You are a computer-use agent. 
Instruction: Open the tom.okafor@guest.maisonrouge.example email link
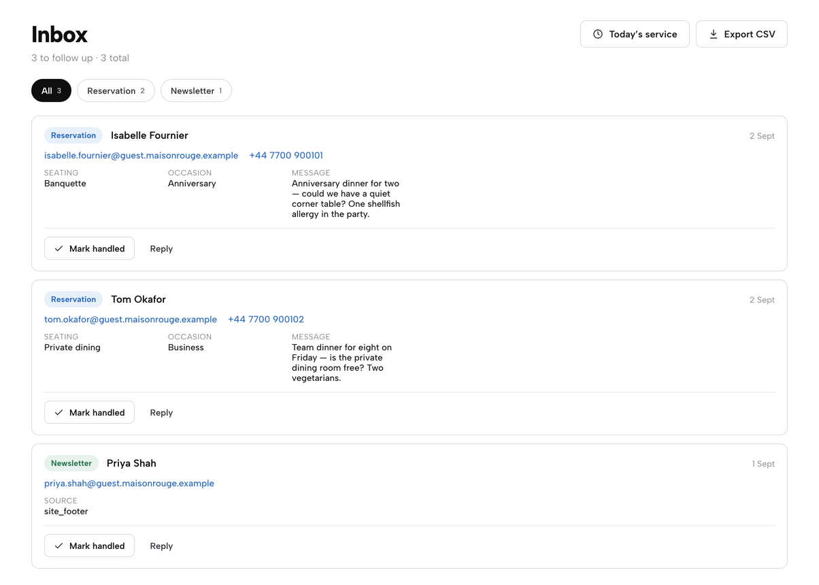pos(131,320)
